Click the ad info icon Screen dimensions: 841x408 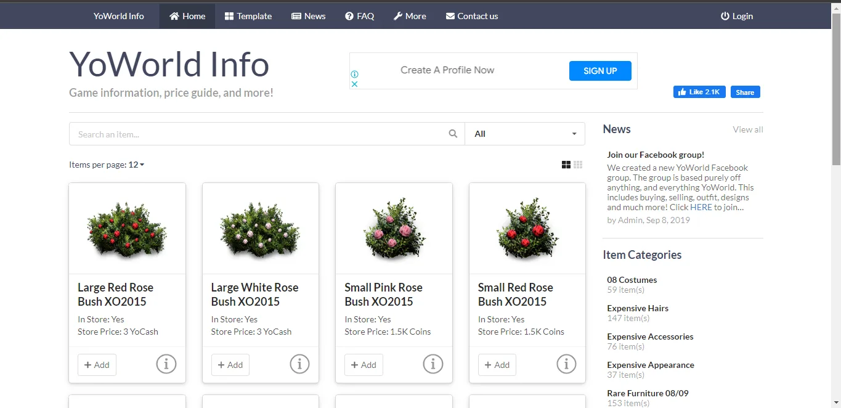354,75
